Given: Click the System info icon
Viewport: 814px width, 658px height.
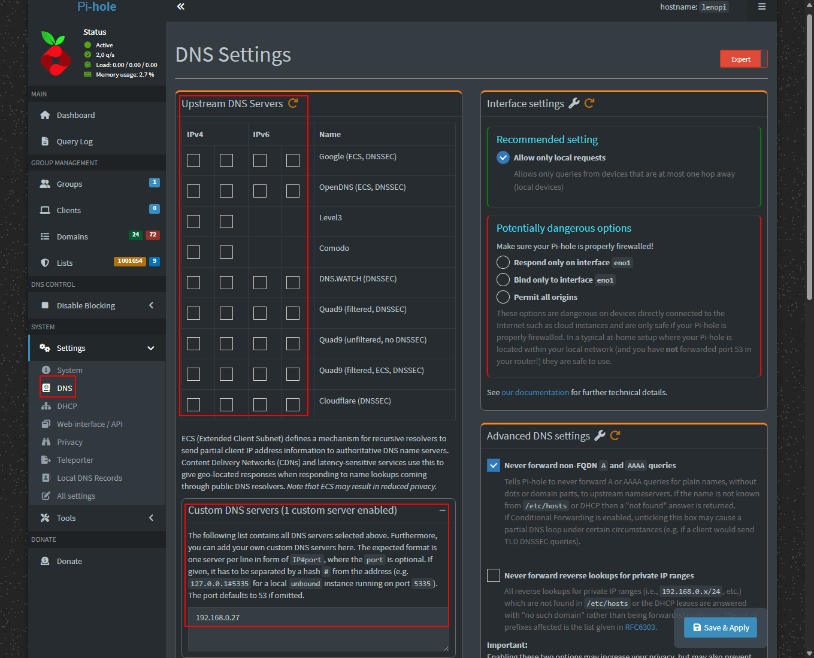Looking at the screenshot, I should click(46, 370).
